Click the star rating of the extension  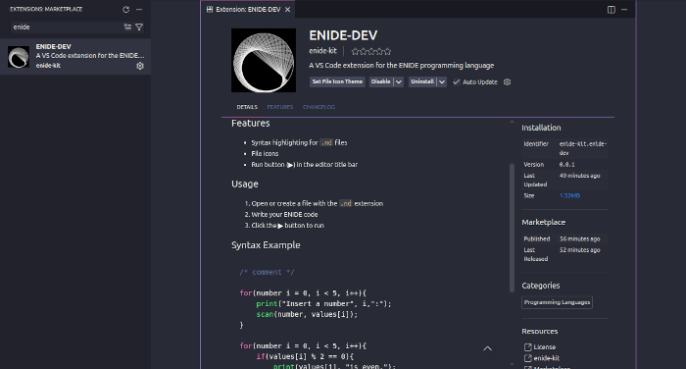[x=371, y=51]
